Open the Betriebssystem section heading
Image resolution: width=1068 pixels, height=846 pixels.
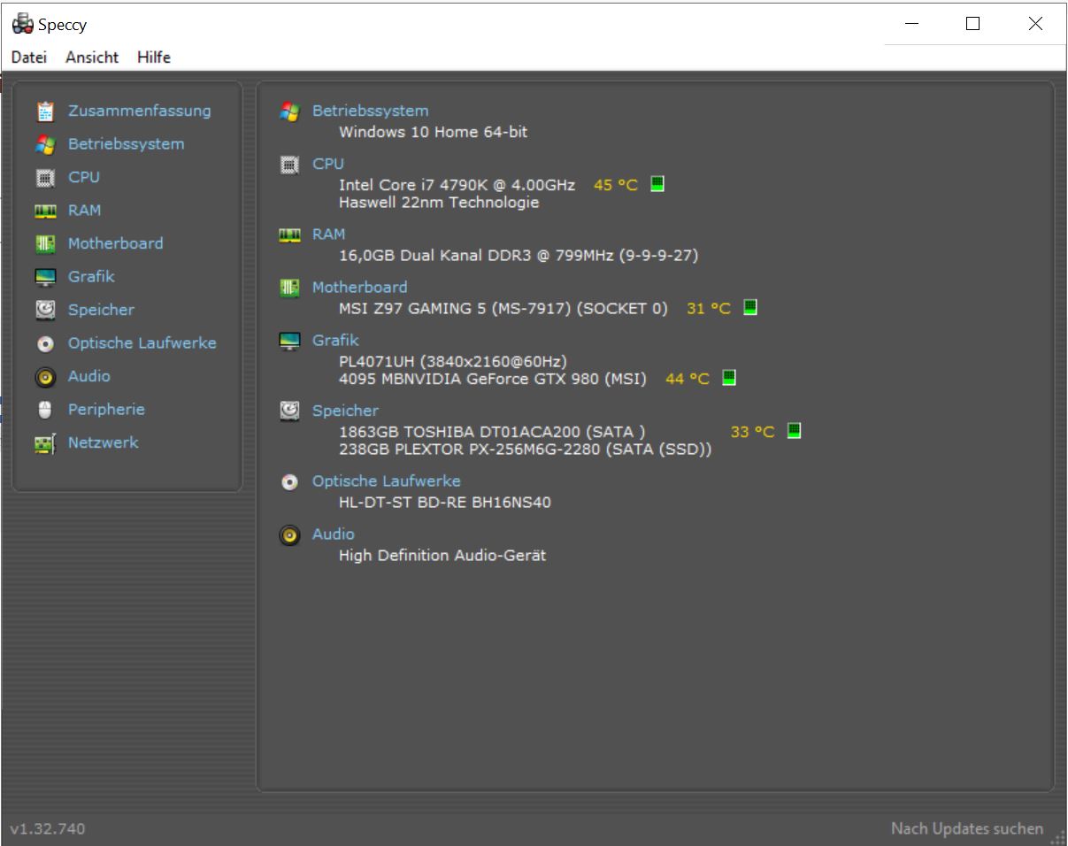370,111
